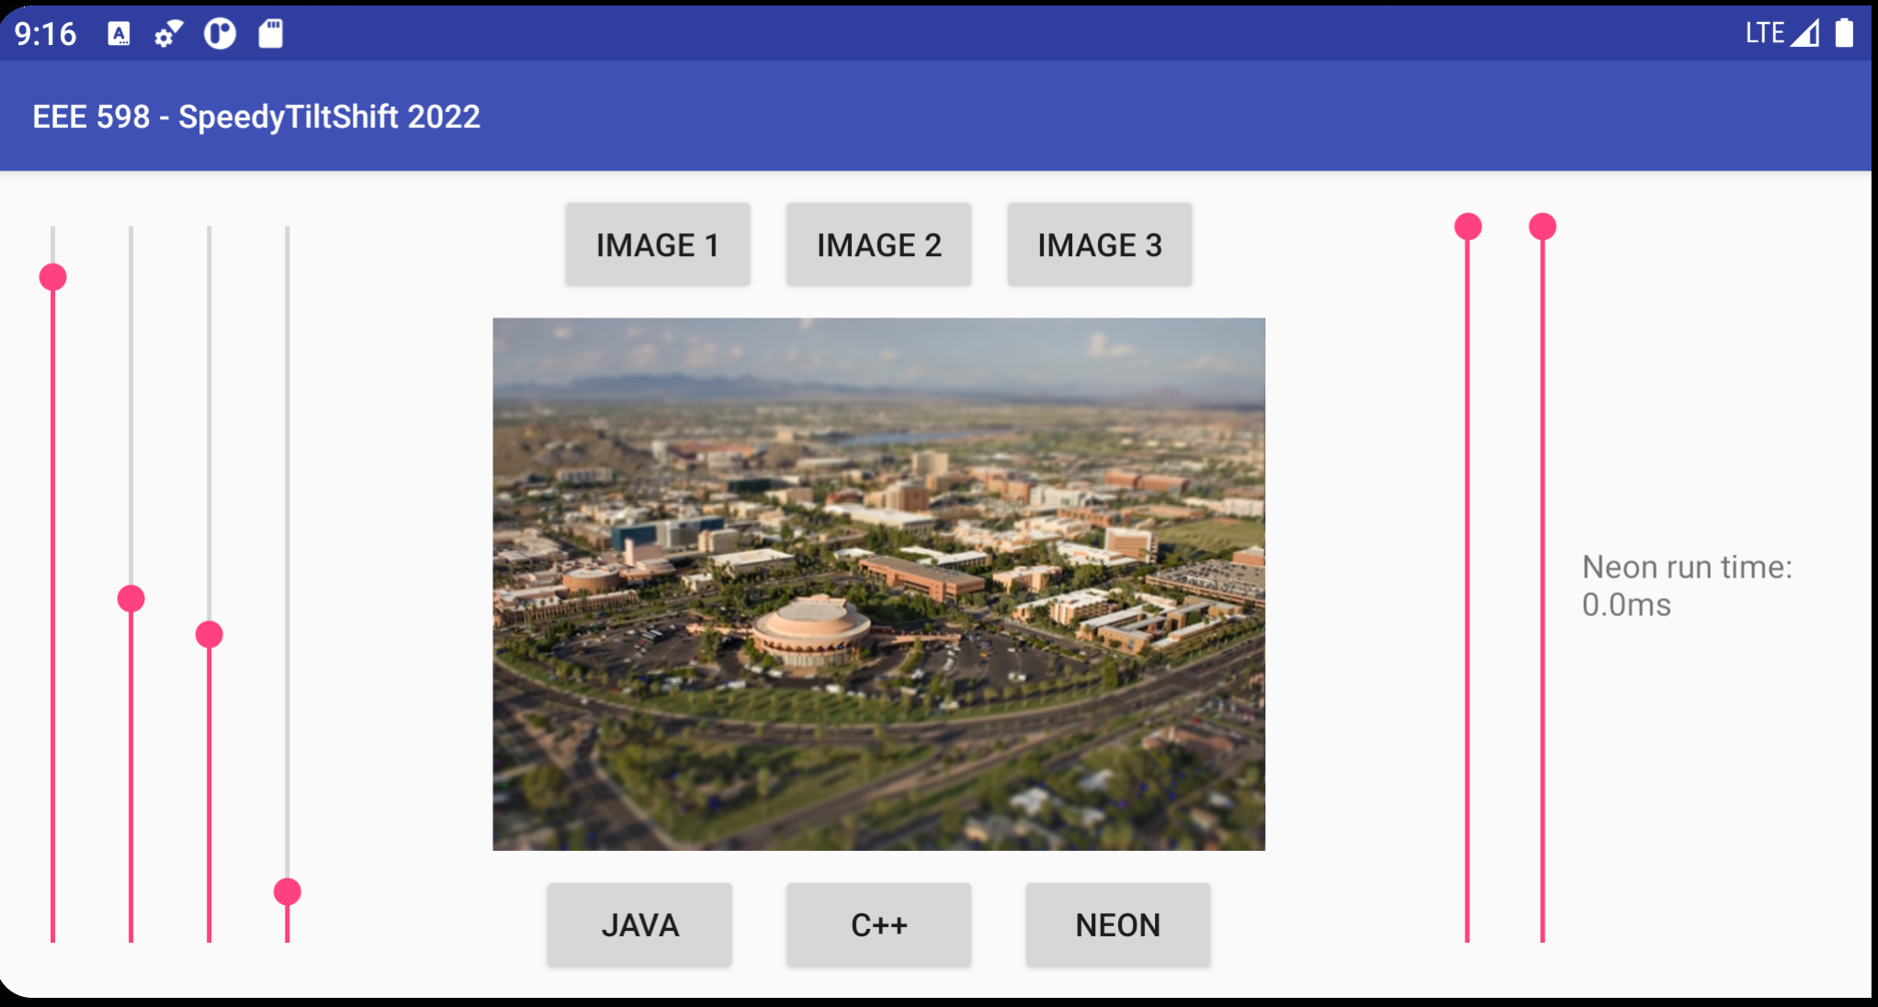Screen dimensions: 1878x1007
Task: Click the second right-side slider thumb
Action: [x=1543, y=227]
